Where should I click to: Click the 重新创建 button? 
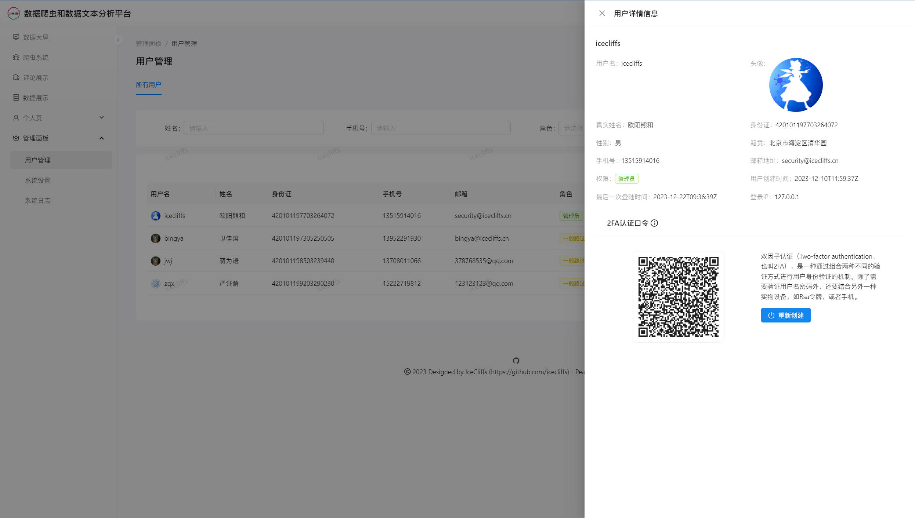[785, 315]
